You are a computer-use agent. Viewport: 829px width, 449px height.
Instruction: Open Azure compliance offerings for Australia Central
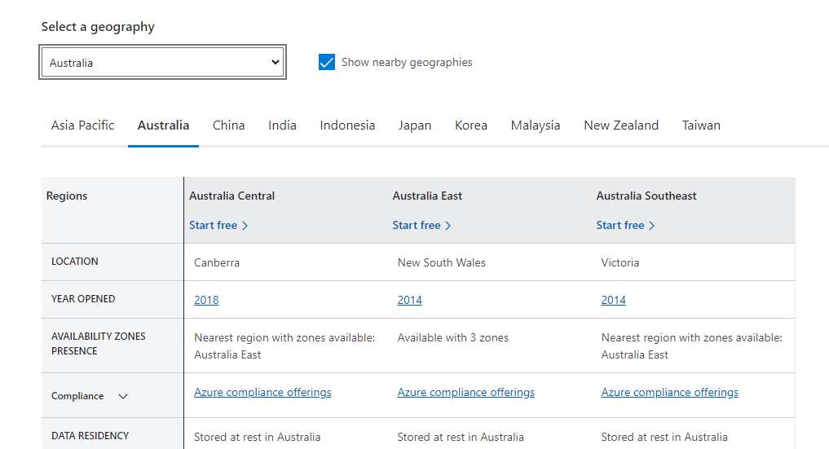[x=262, y=393]
